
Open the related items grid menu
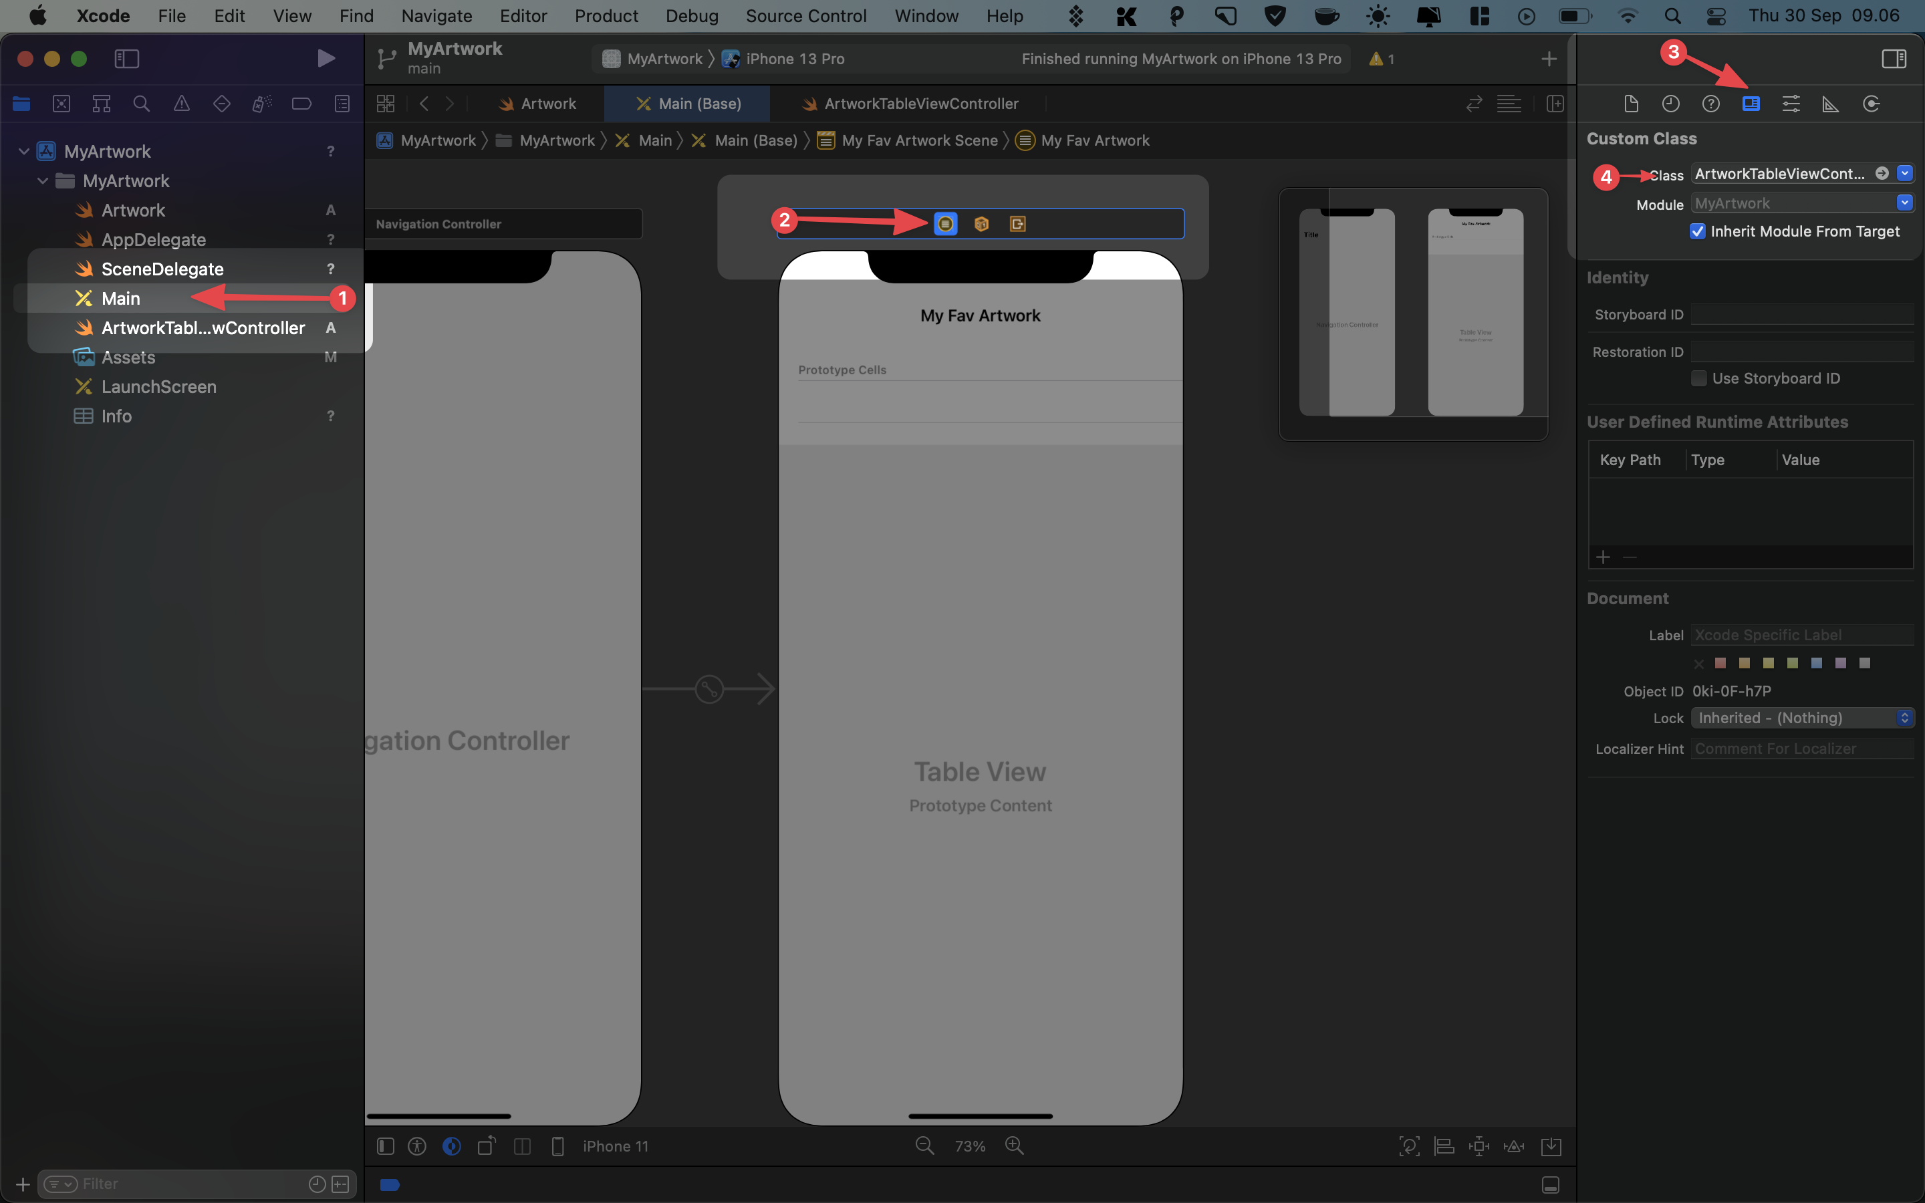(386, 104)
